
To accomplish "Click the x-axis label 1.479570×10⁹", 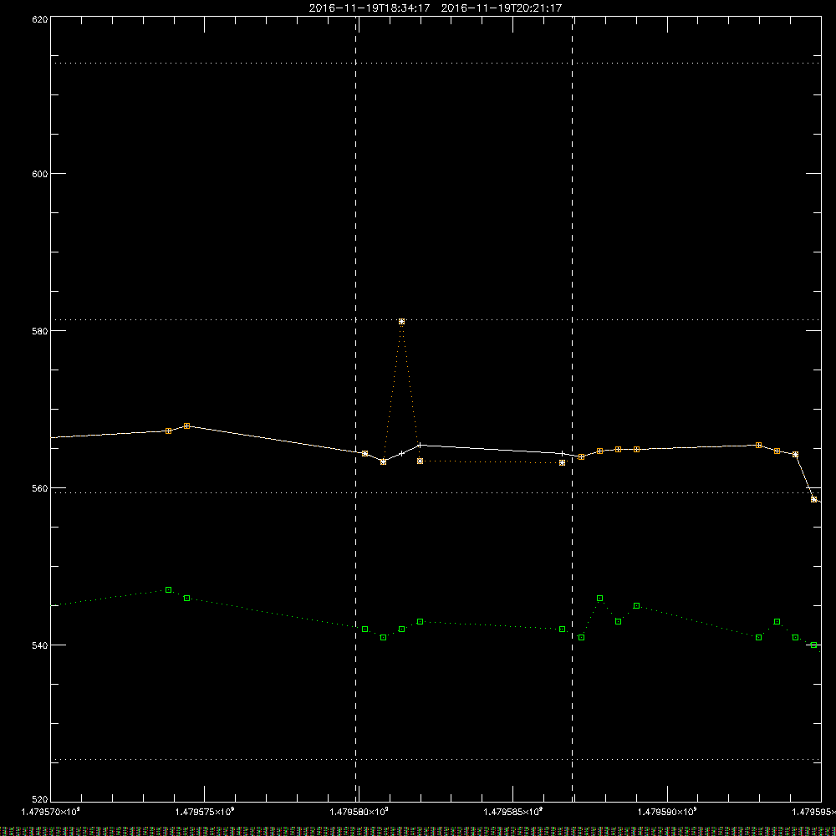I will [x=51, y=812].
